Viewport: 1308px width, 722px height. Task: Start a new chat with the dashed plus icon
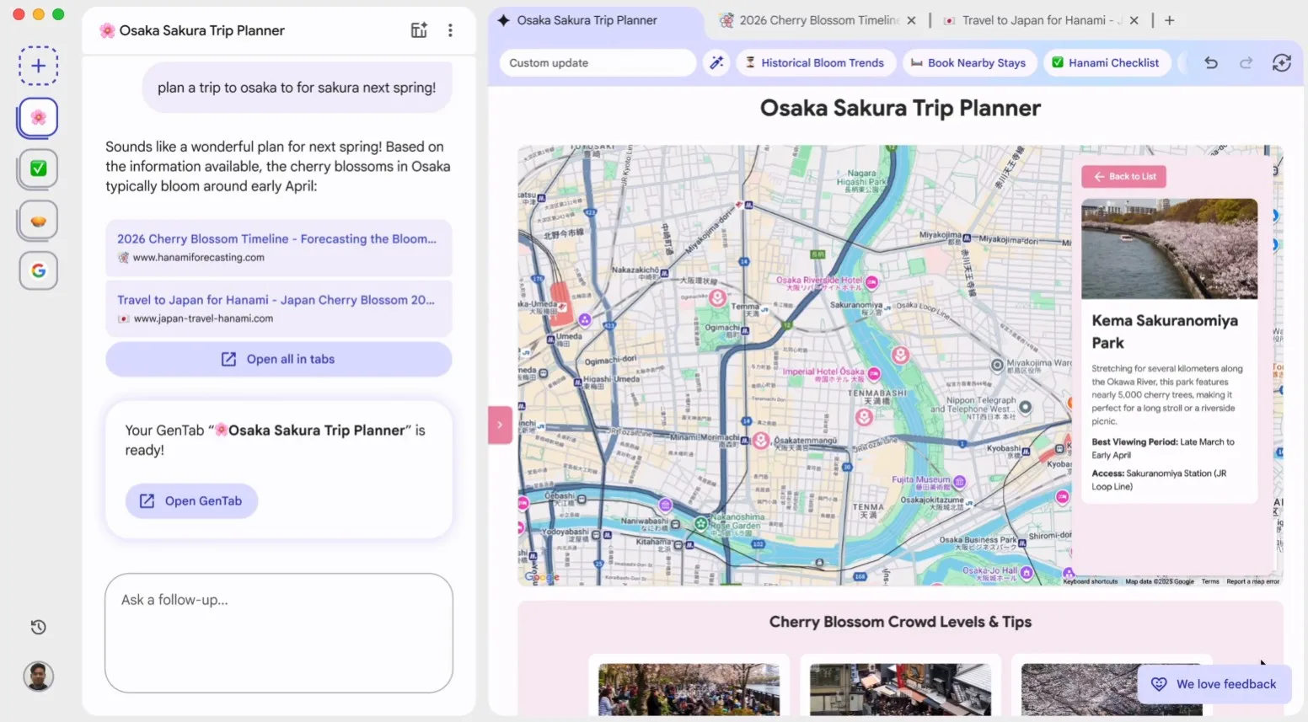point(37,65)
